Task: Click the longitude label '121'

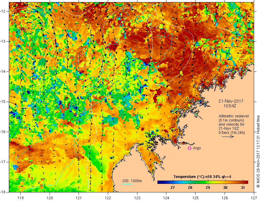Action: (x=79, y=198)
